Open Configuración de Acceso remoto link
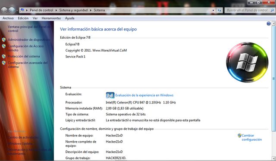Image resolution: width=276 pixels, height=161 pixels. [x=26, y=48]
